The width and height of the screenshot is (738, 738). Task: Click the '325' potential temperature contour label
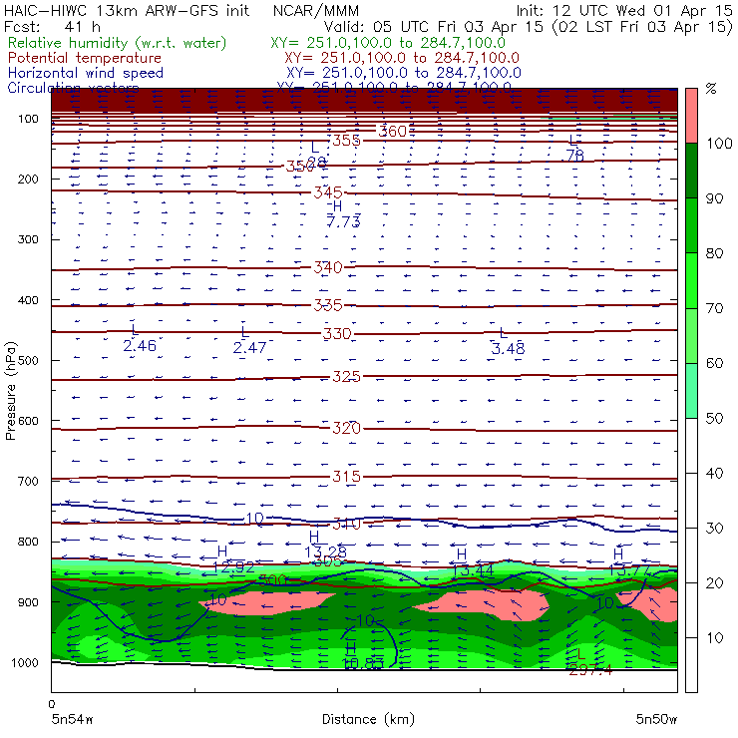pos(346,377)
